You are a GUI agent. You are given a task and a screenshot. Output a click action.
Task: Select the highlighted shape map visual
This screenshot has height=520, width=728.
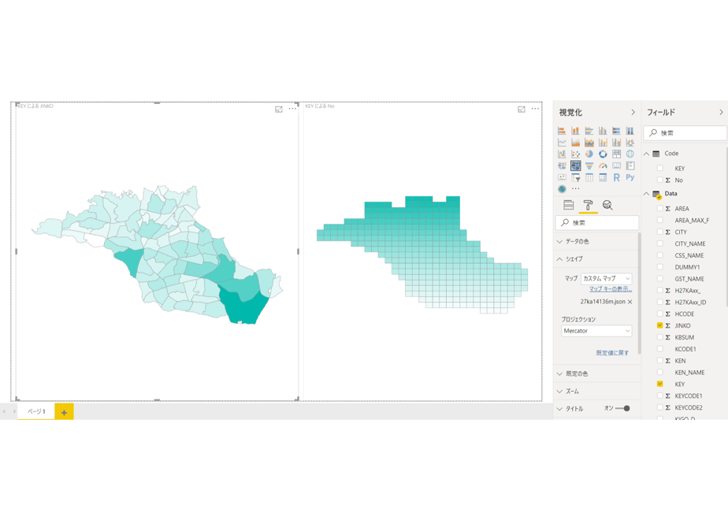coord(575,165)
